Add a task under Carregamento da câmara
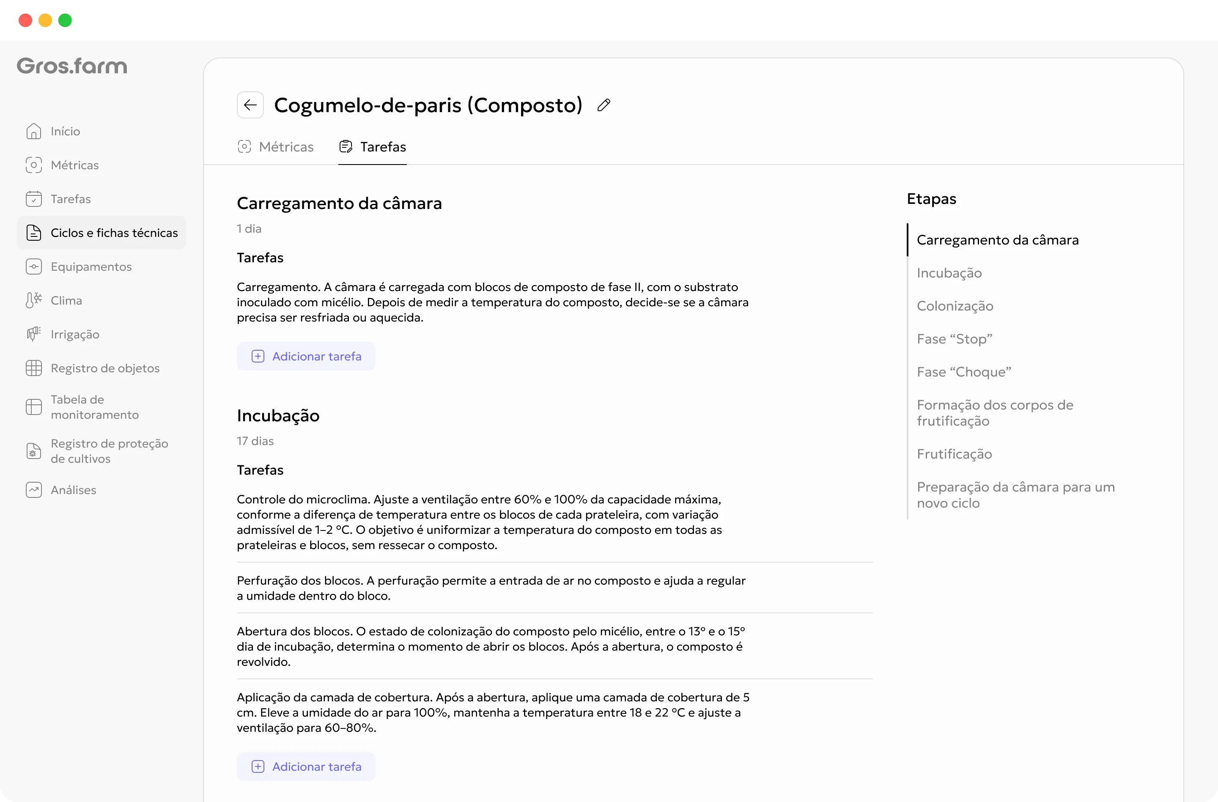Viewport: 1218px width, 802px height. [306, 356]
